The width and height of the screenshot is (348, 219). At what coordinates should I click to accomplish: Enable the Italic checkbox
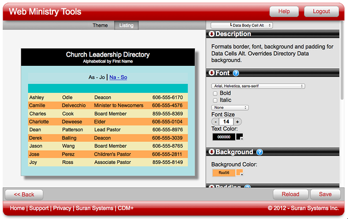click(215, 100)
